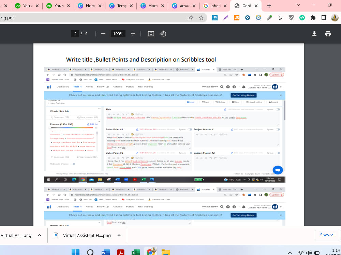
Task: Open the OS addon extension
Action: click(x=214, y=18)
